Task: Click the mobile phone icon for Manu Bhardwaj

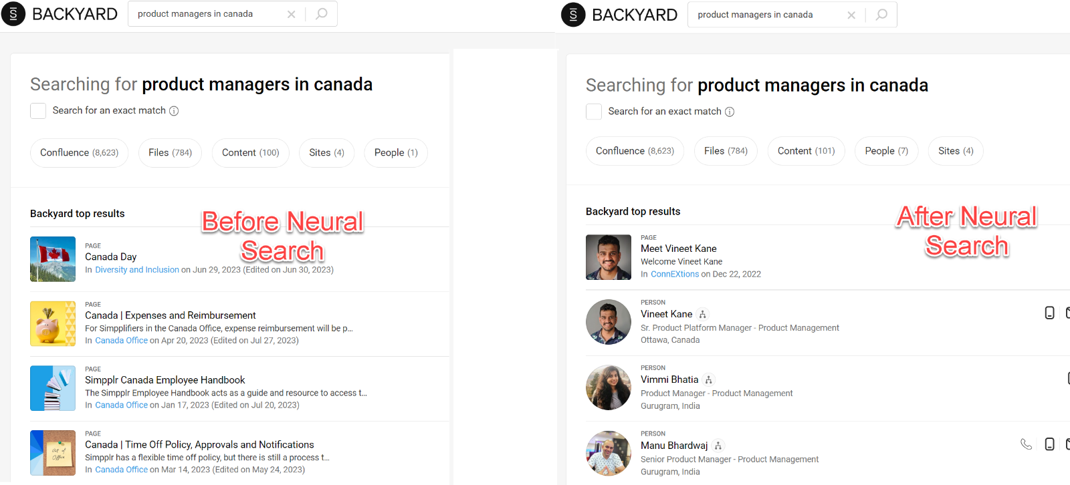Action: pos(1049,444)
